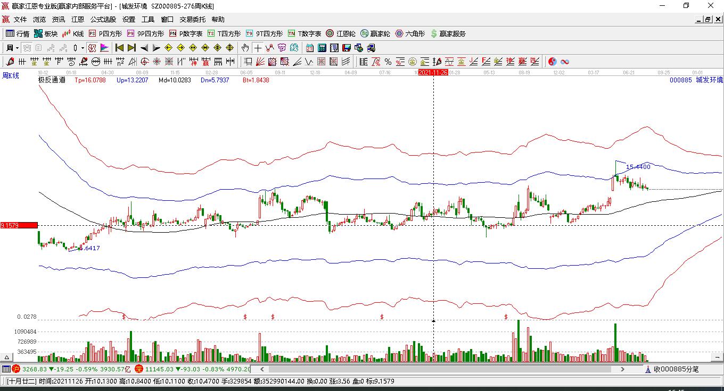Open the 工具 menu
This screenshot has width=724, height=391.
pos(148,20)
